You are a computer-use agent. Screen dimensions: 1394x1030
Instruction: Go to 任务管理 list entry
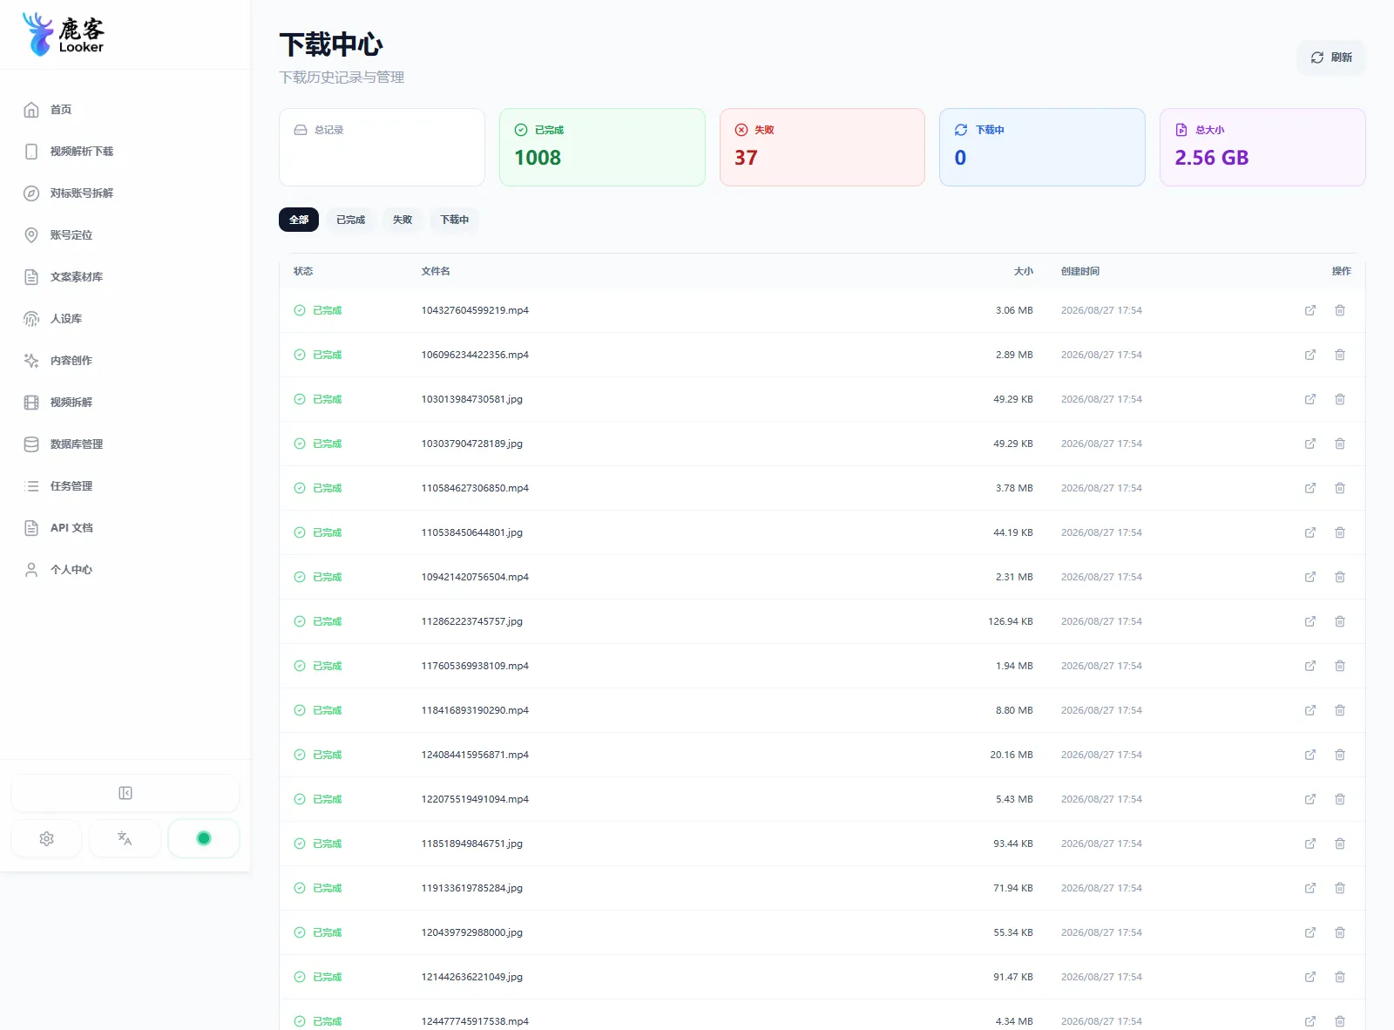pyautogui.click(x=125, y=486)
